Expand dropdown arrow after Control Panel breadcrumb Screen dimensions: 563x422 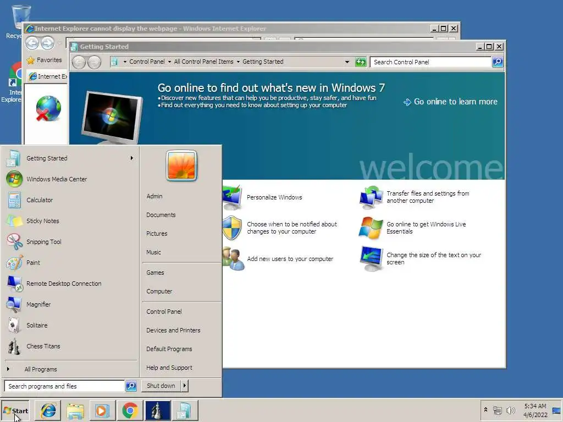[169, 62]
